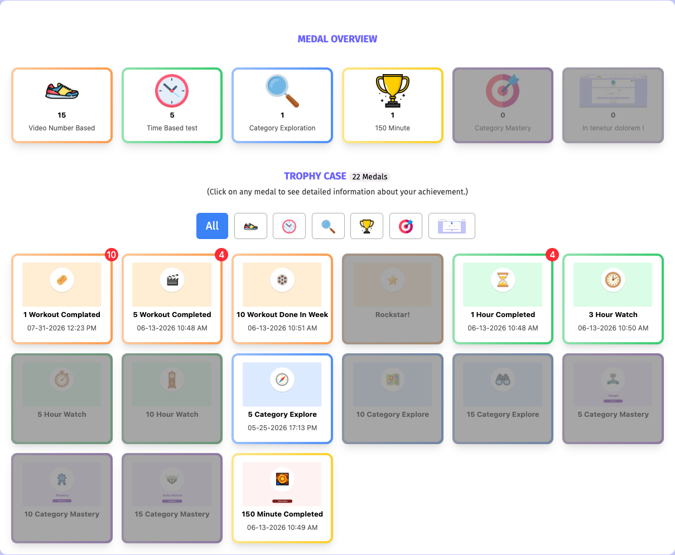Open the locked 15 Category Explore binoculars medal
The width and height of the screenshot is (675, 555).
[x=503, y=398]
